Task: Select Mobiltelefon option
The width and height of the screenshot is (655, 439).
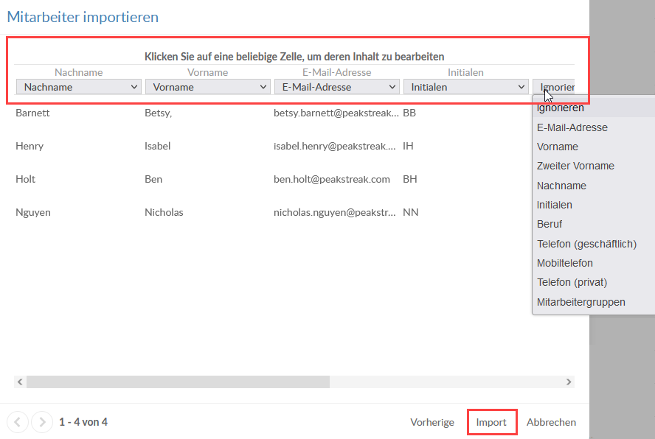Action: (565, 263)
